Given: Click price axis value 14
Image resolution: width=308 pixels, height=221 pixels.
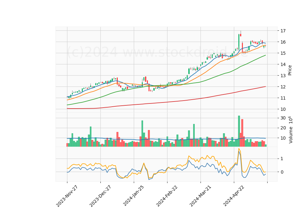Looking at the screenshot, I should coord(283,64).
